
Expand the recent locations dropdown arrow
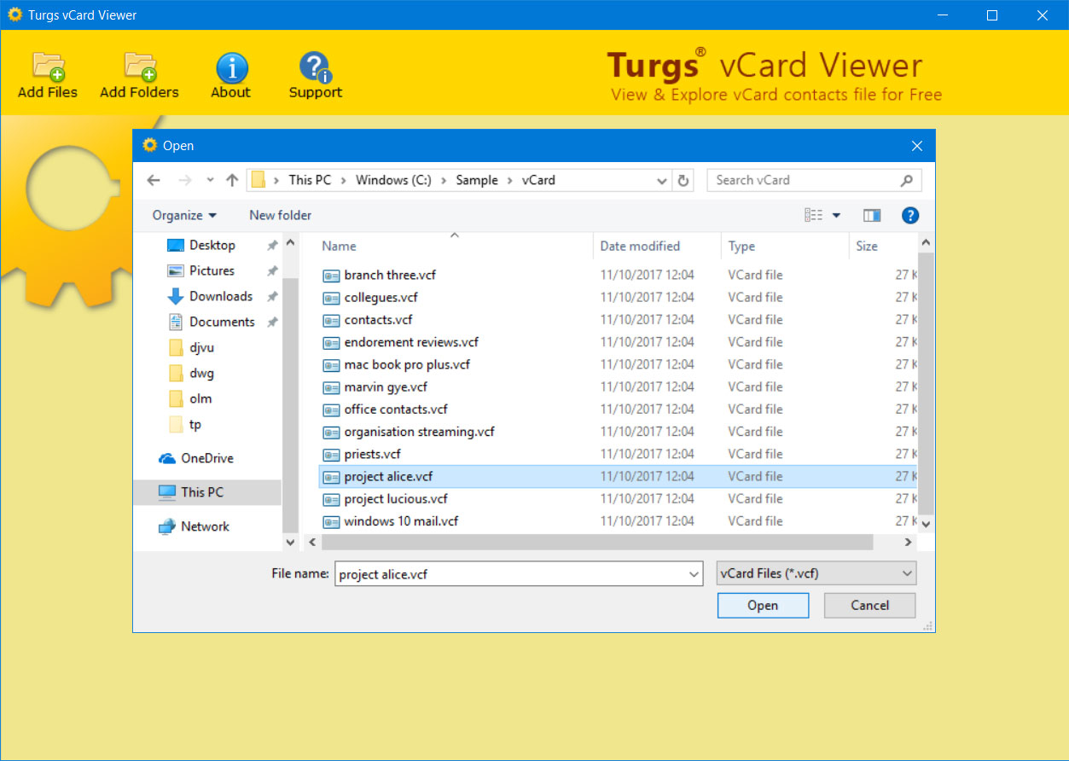(x=210, y=180)
